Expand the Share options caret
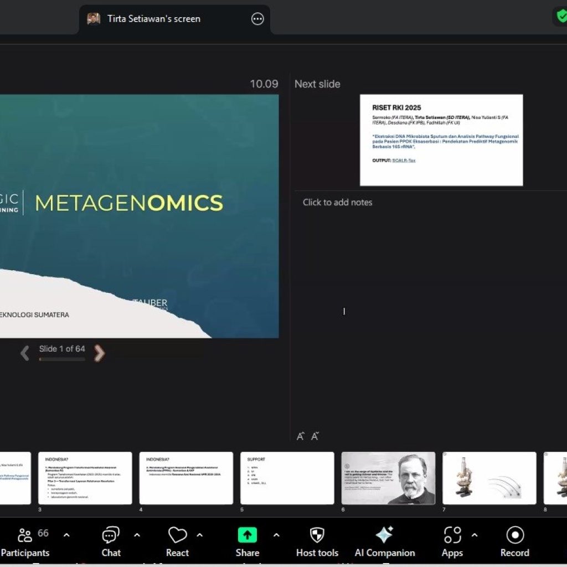This screenshot has height=567, width=567. (x=276, y=535)
